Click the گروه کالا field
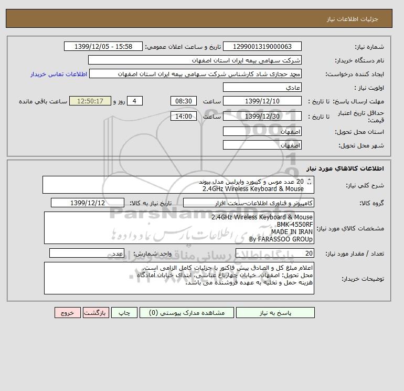404x391 pixels. [248, 203]
